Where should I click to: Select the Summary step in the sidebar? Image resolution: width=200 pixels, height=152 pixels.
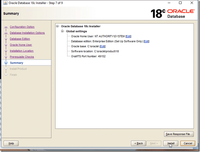tap(16, 63)
